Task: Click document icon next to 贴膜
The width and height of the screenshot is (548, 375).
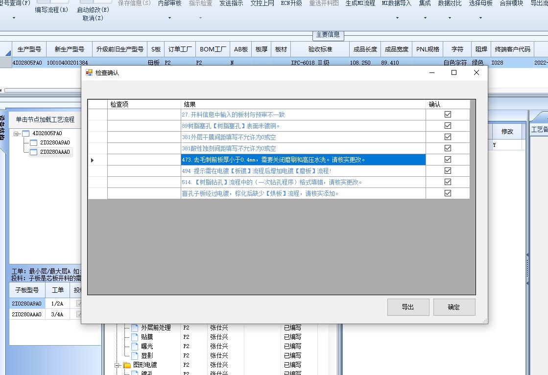Action: [135, 337]
